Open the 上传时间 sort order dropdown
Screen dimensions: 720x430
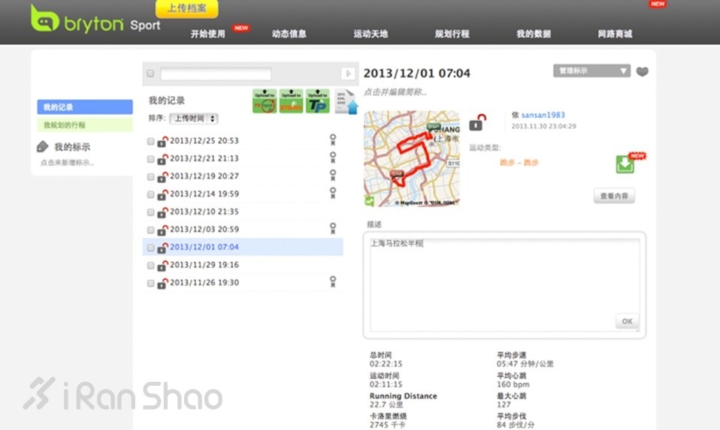(x=193, y=119)
